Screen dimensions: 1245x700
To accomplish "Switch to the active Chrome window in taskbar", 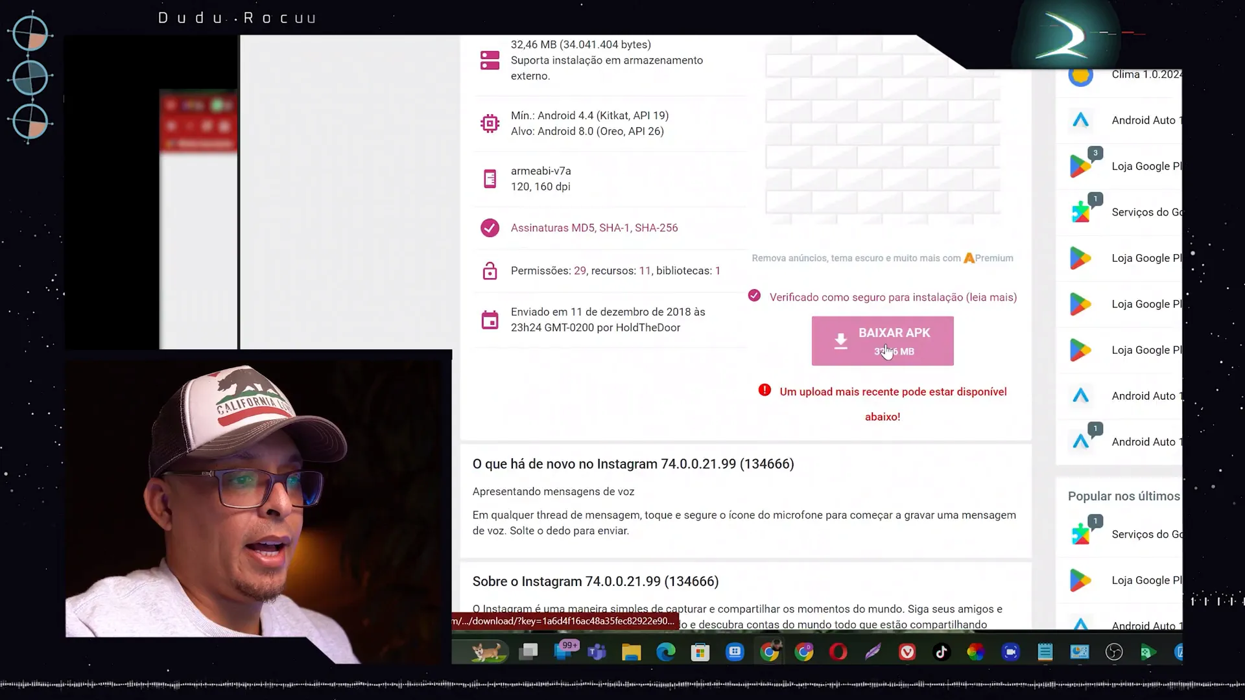I will 770,652.
